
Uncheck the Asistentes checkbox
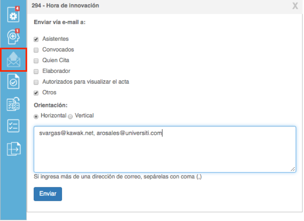(36, 40)
